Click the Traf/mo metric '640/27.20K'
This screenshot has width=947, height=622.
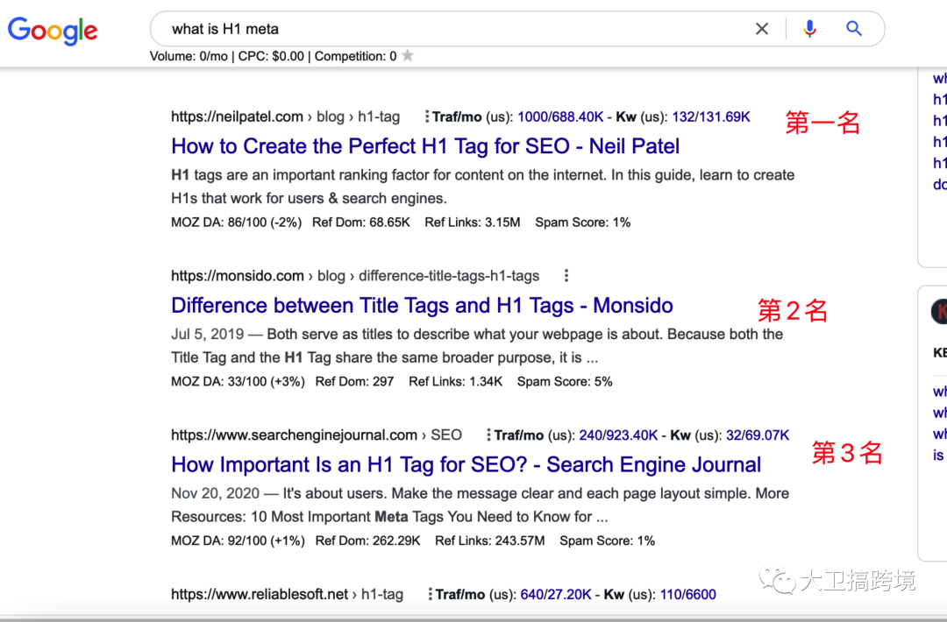point(557,594)
